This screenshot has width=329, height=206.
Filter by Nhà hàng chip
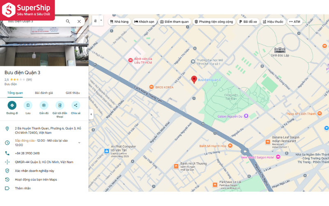point(119,22)
